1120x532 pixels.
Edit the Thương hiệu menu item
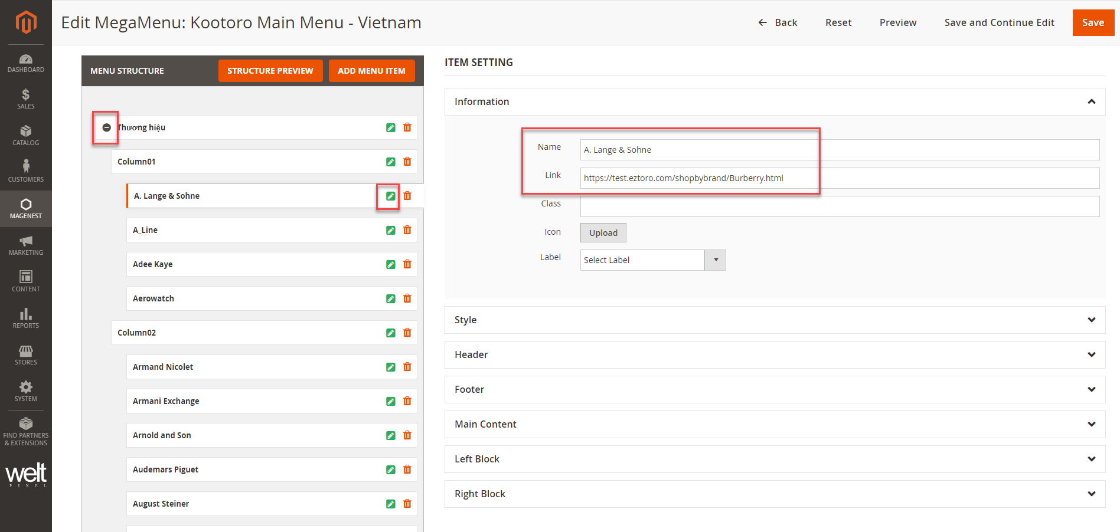[x=391, y=127]
